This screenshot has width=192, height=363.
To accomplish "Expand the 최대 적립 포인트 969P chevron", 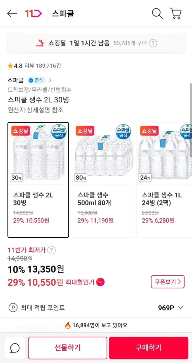I will point(180,307).
